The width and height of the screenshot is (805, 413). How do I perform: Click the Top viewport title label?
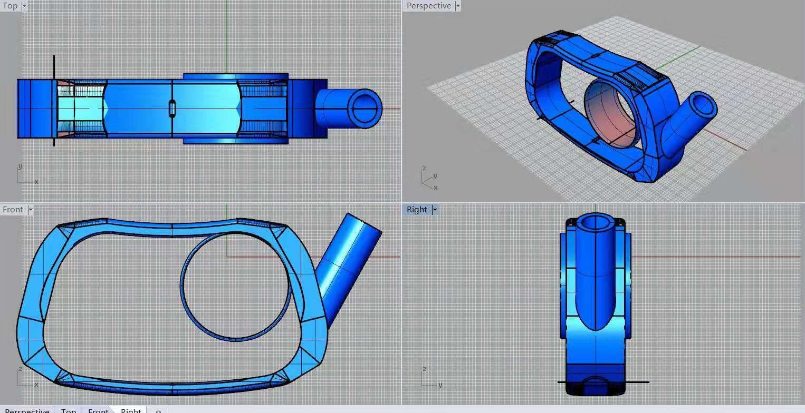coord(10,6)
